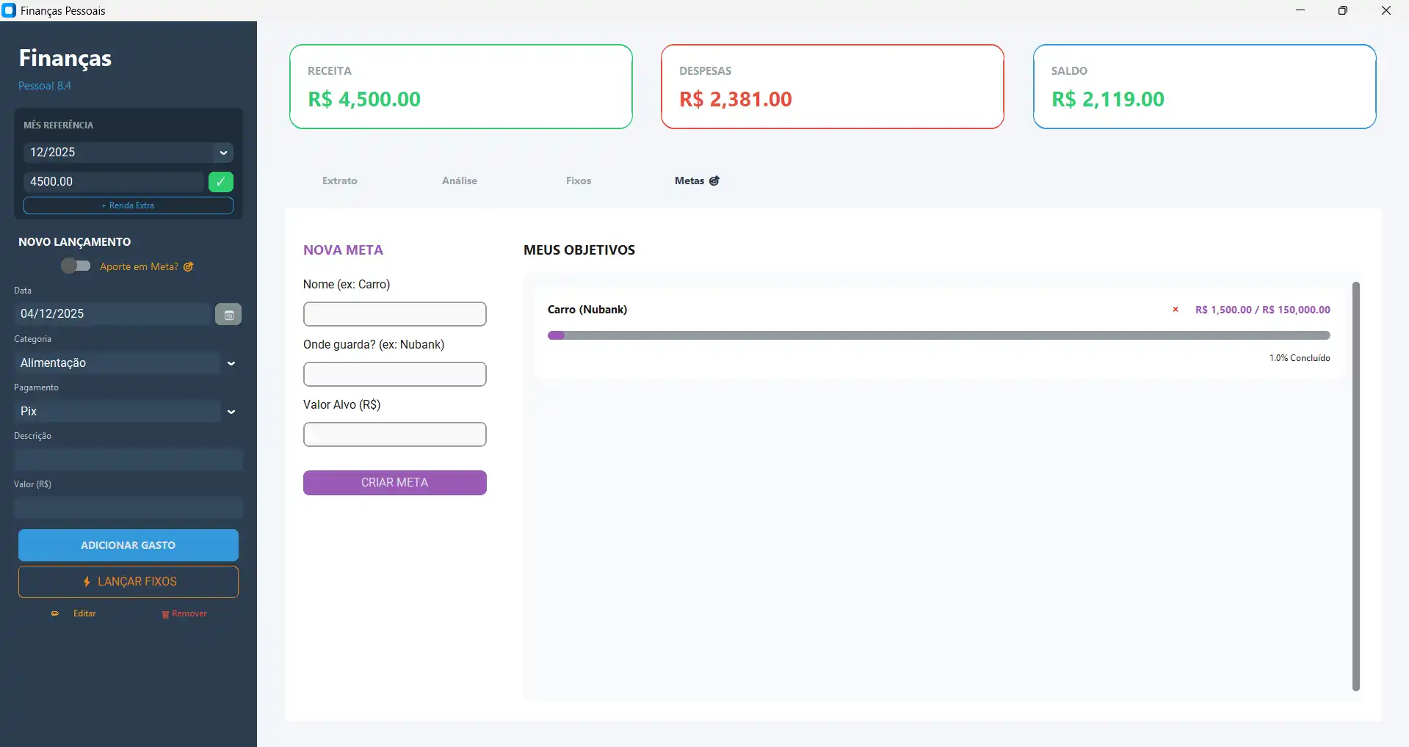
Task: Toggle the Aporte em Meta switch
Action: (76, 266)
